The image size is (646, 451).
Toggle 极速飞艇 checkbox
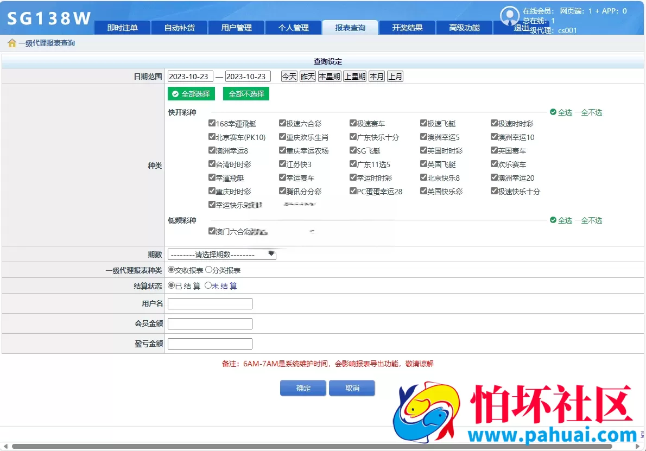click(x=423, y=123)
